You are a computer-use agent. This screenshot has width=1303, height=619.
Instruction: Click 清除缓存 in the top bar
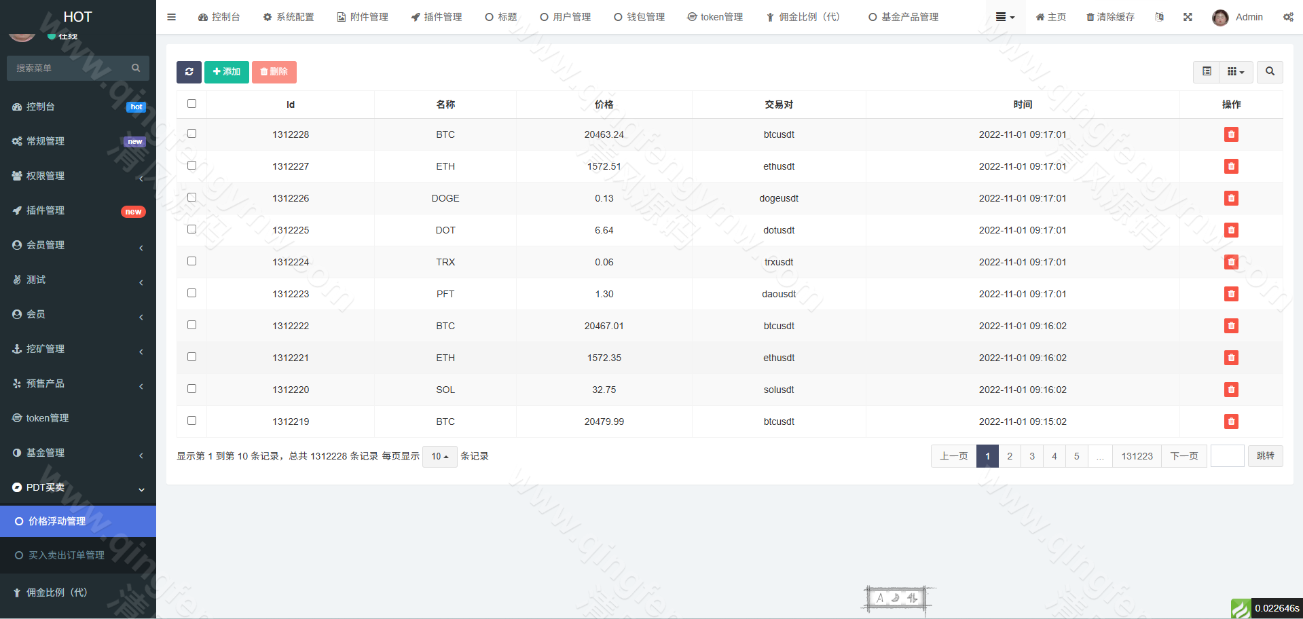pos(1111,17)
